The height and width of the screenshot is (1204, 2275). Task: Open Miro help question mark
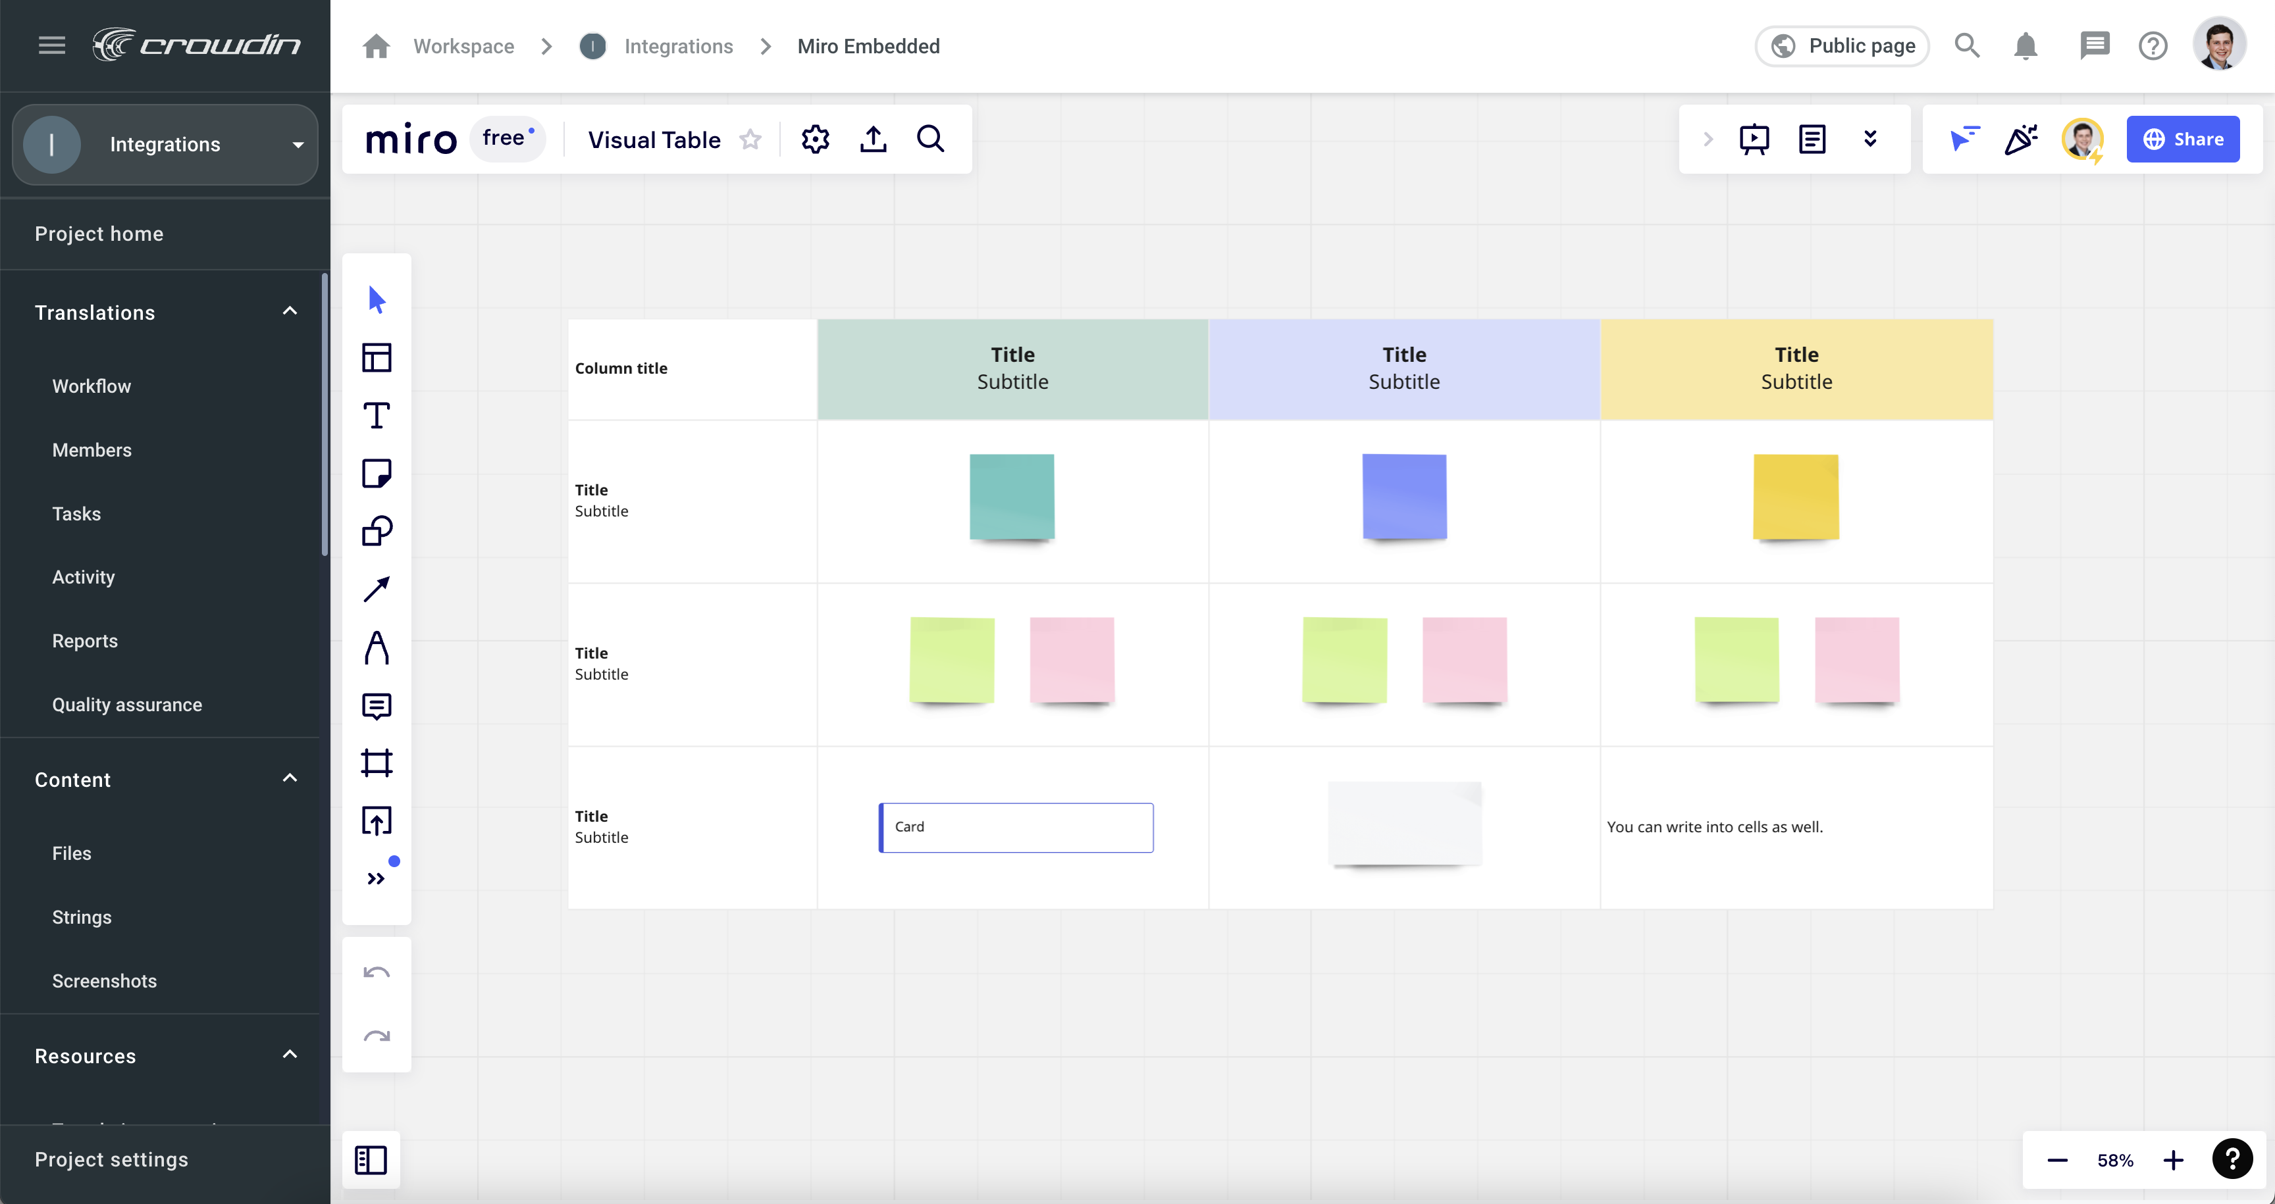[x=2233, y=1159]
